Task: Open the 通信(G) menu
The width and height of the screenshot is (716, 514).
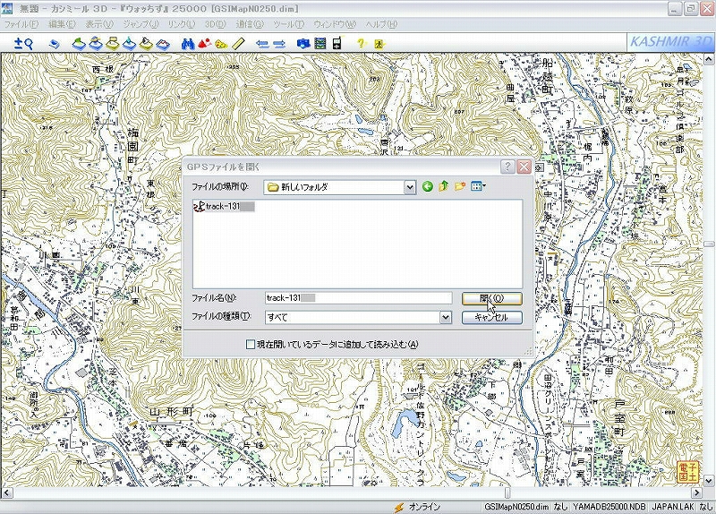Action: [250, 24]
